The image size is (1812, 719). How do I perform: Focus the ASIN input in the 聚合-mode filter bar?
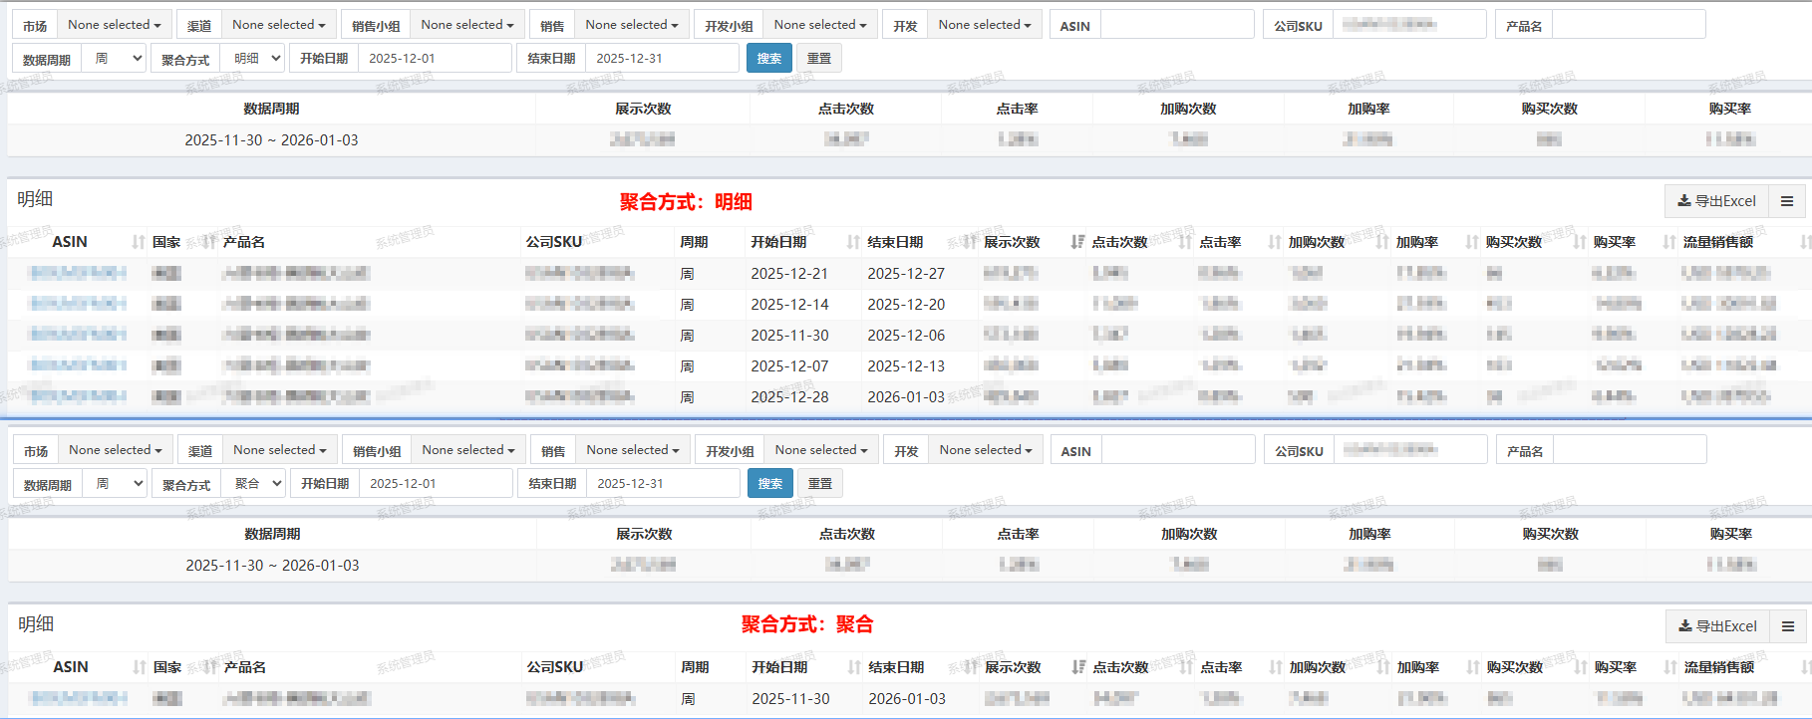coord(1178,450)
